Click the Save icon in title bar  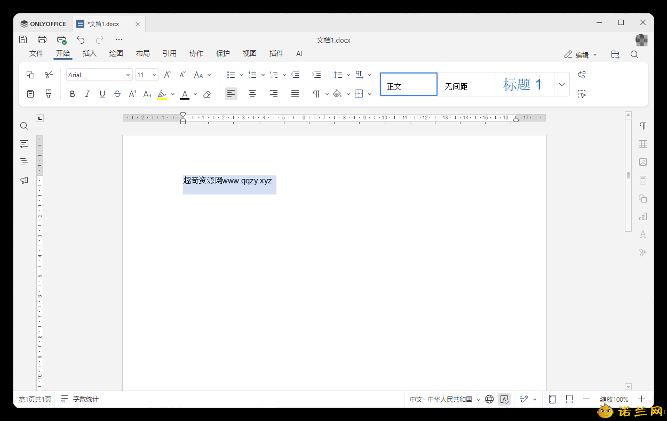[23, 39]
